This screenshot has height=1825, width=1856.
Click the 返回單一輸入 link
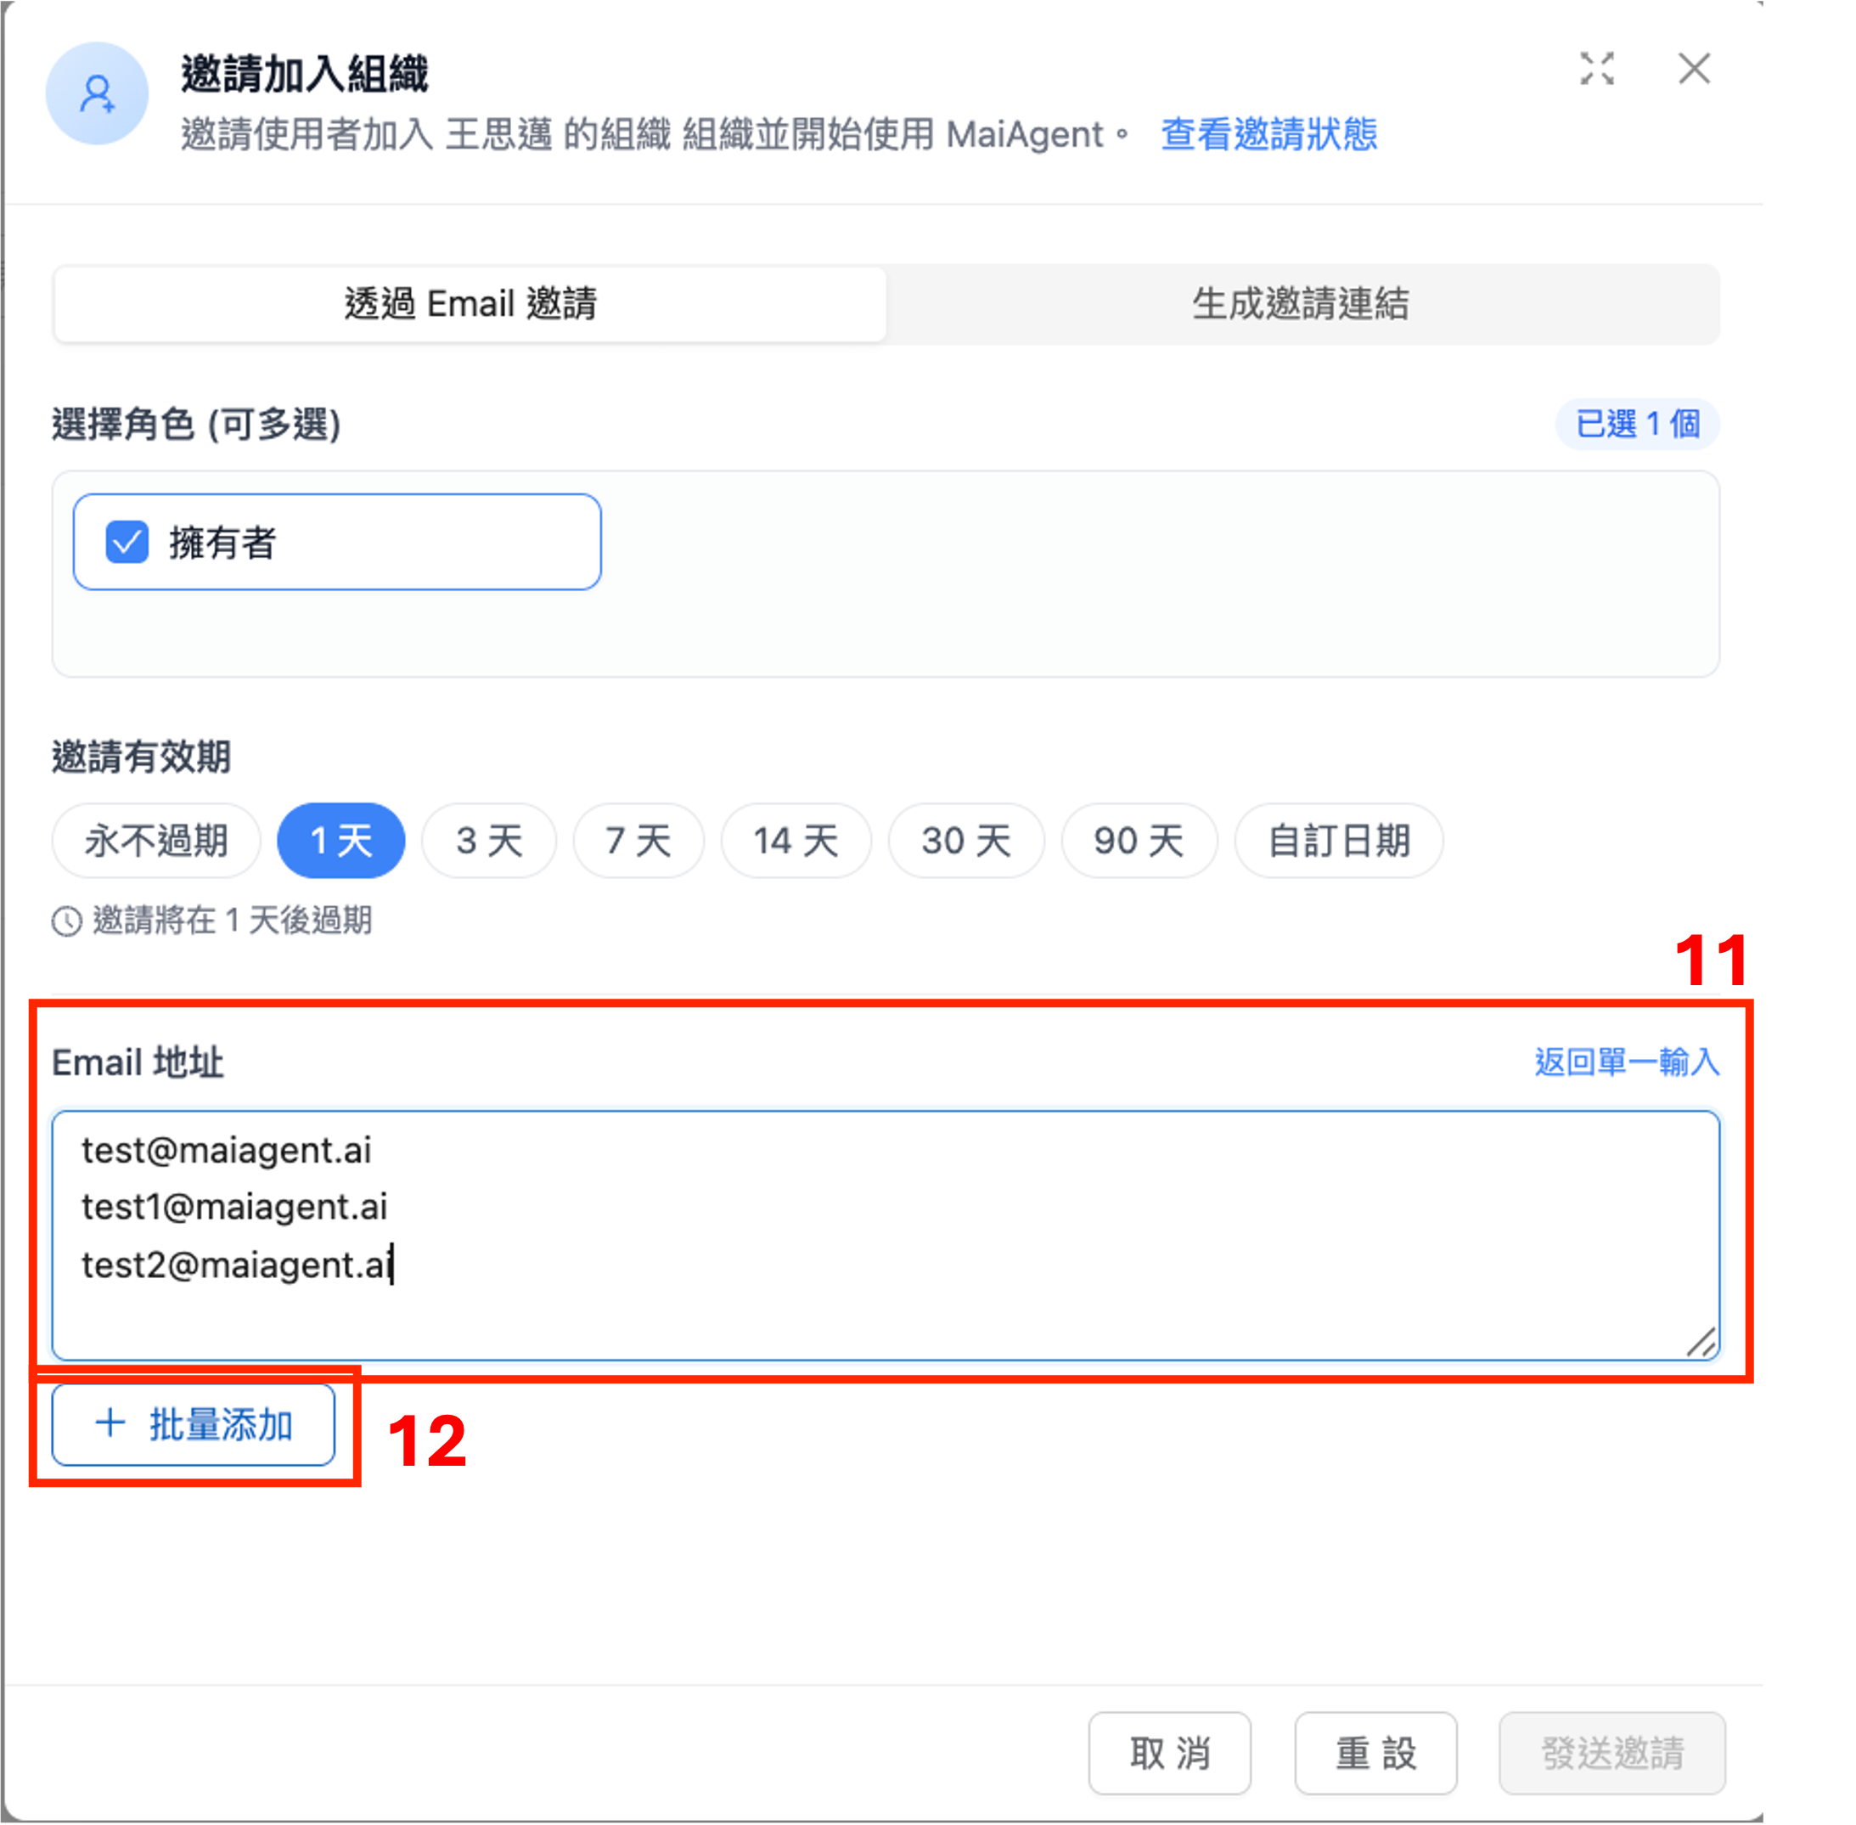point(1626,1062)
